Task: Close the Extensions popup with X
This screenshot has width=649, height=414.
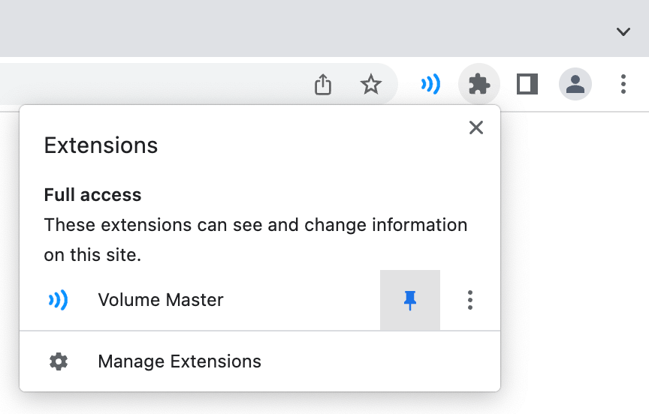Action: pos(476,127)
